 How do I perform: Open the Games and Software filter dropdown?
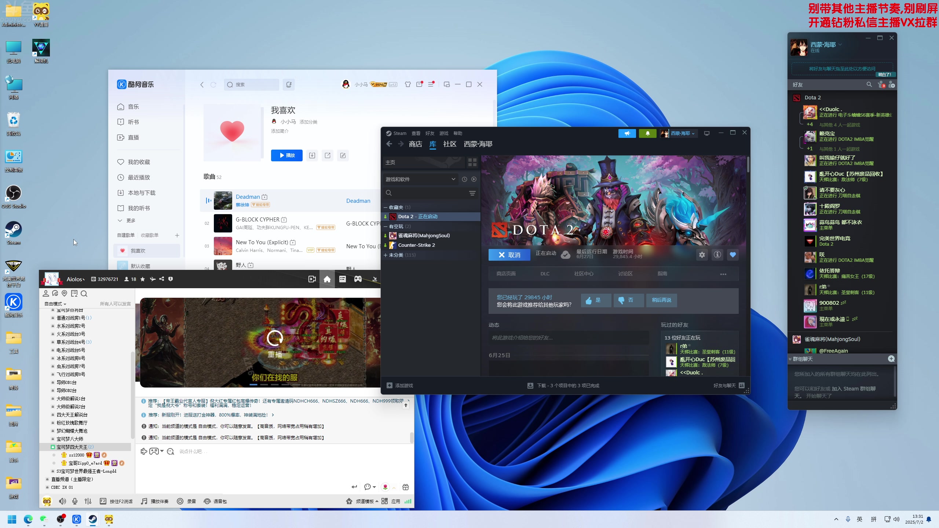[420, 179]
